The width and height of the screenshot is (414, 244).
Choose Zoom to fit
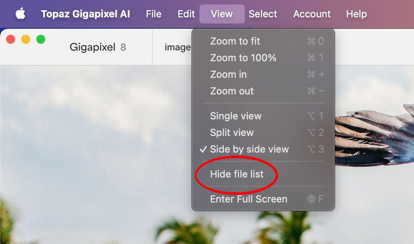click(235, 41)
